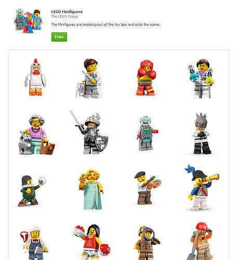Choose the cheerleader with pom-poms sticker

92,242
